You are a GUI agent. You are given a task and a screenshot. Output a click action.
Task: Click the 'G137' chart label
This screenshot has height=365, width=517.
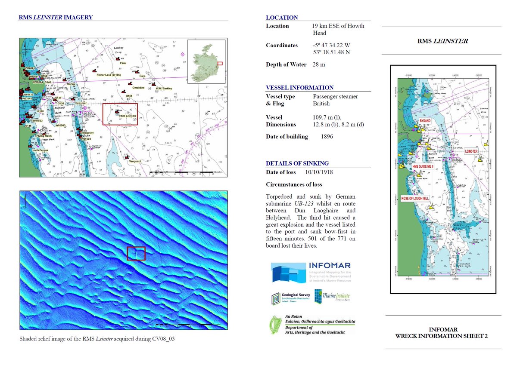(58, 98)
